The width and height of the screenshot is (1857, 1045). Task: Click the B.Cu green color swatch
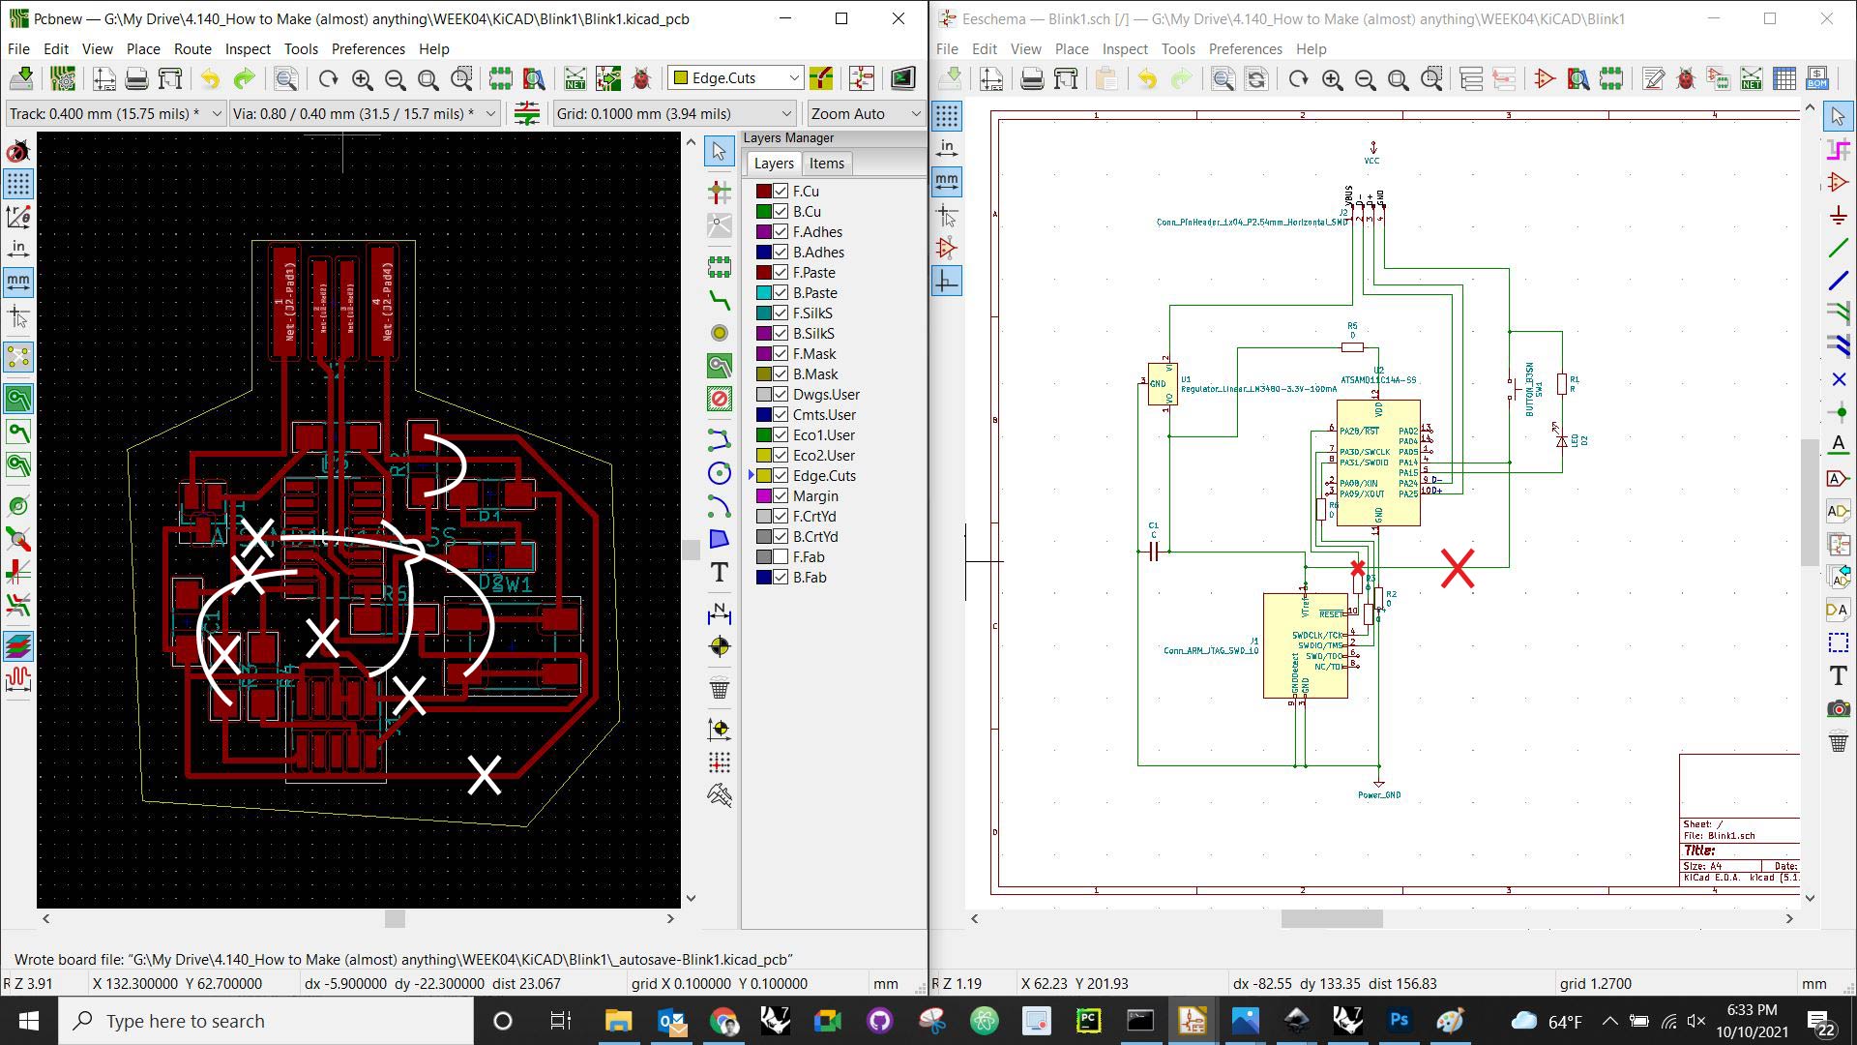(x=764, y=211)
